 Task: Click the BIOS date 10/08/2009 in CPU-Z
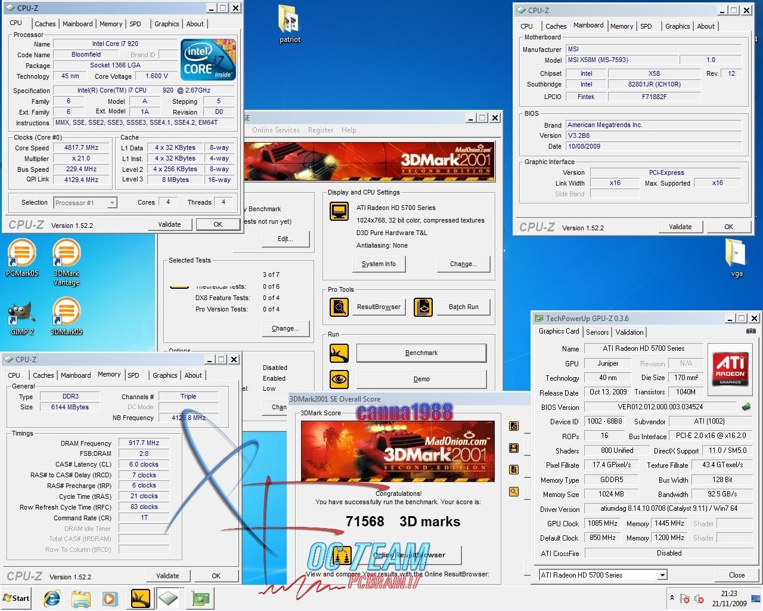tap(653, 146)
